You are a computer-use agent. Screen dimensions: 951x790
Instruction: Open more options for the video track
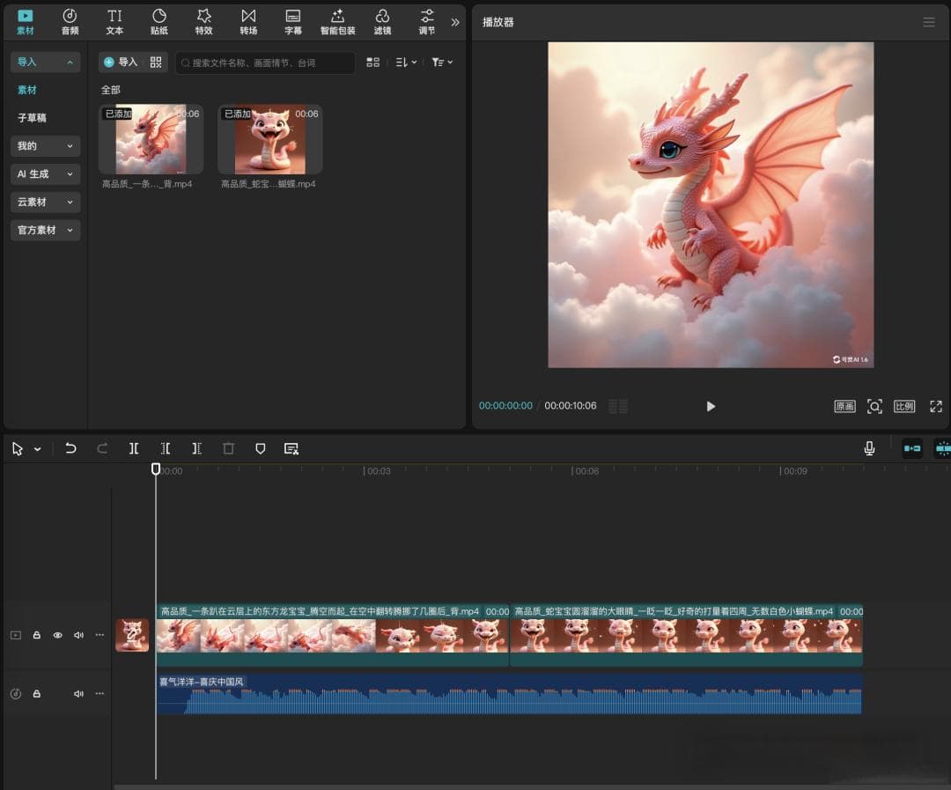[x=100, y=635]
